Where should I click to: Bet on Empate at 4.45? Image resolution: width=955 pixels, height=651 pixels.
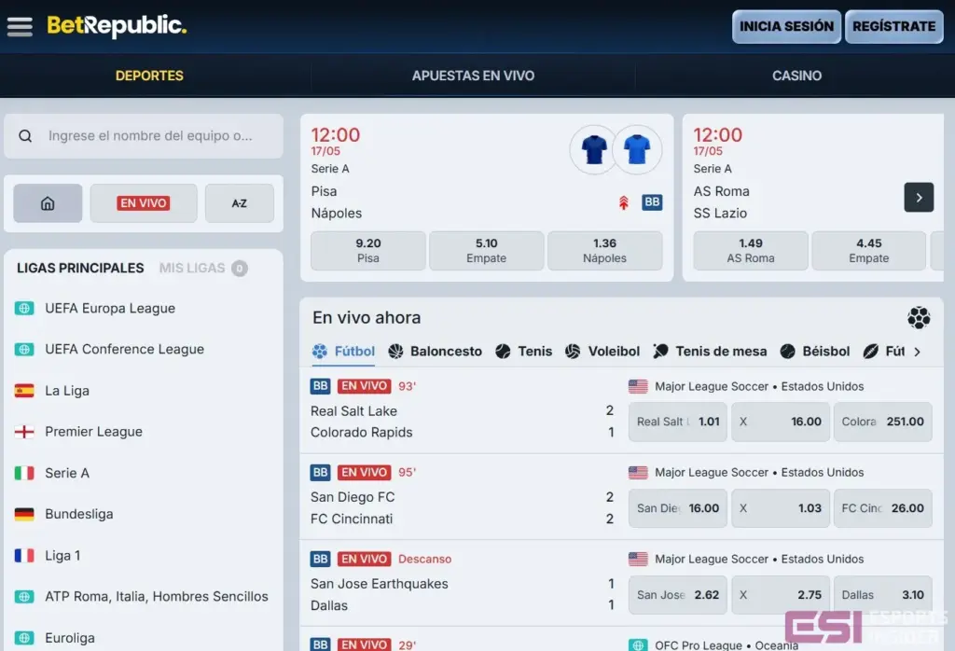[869, 250]
